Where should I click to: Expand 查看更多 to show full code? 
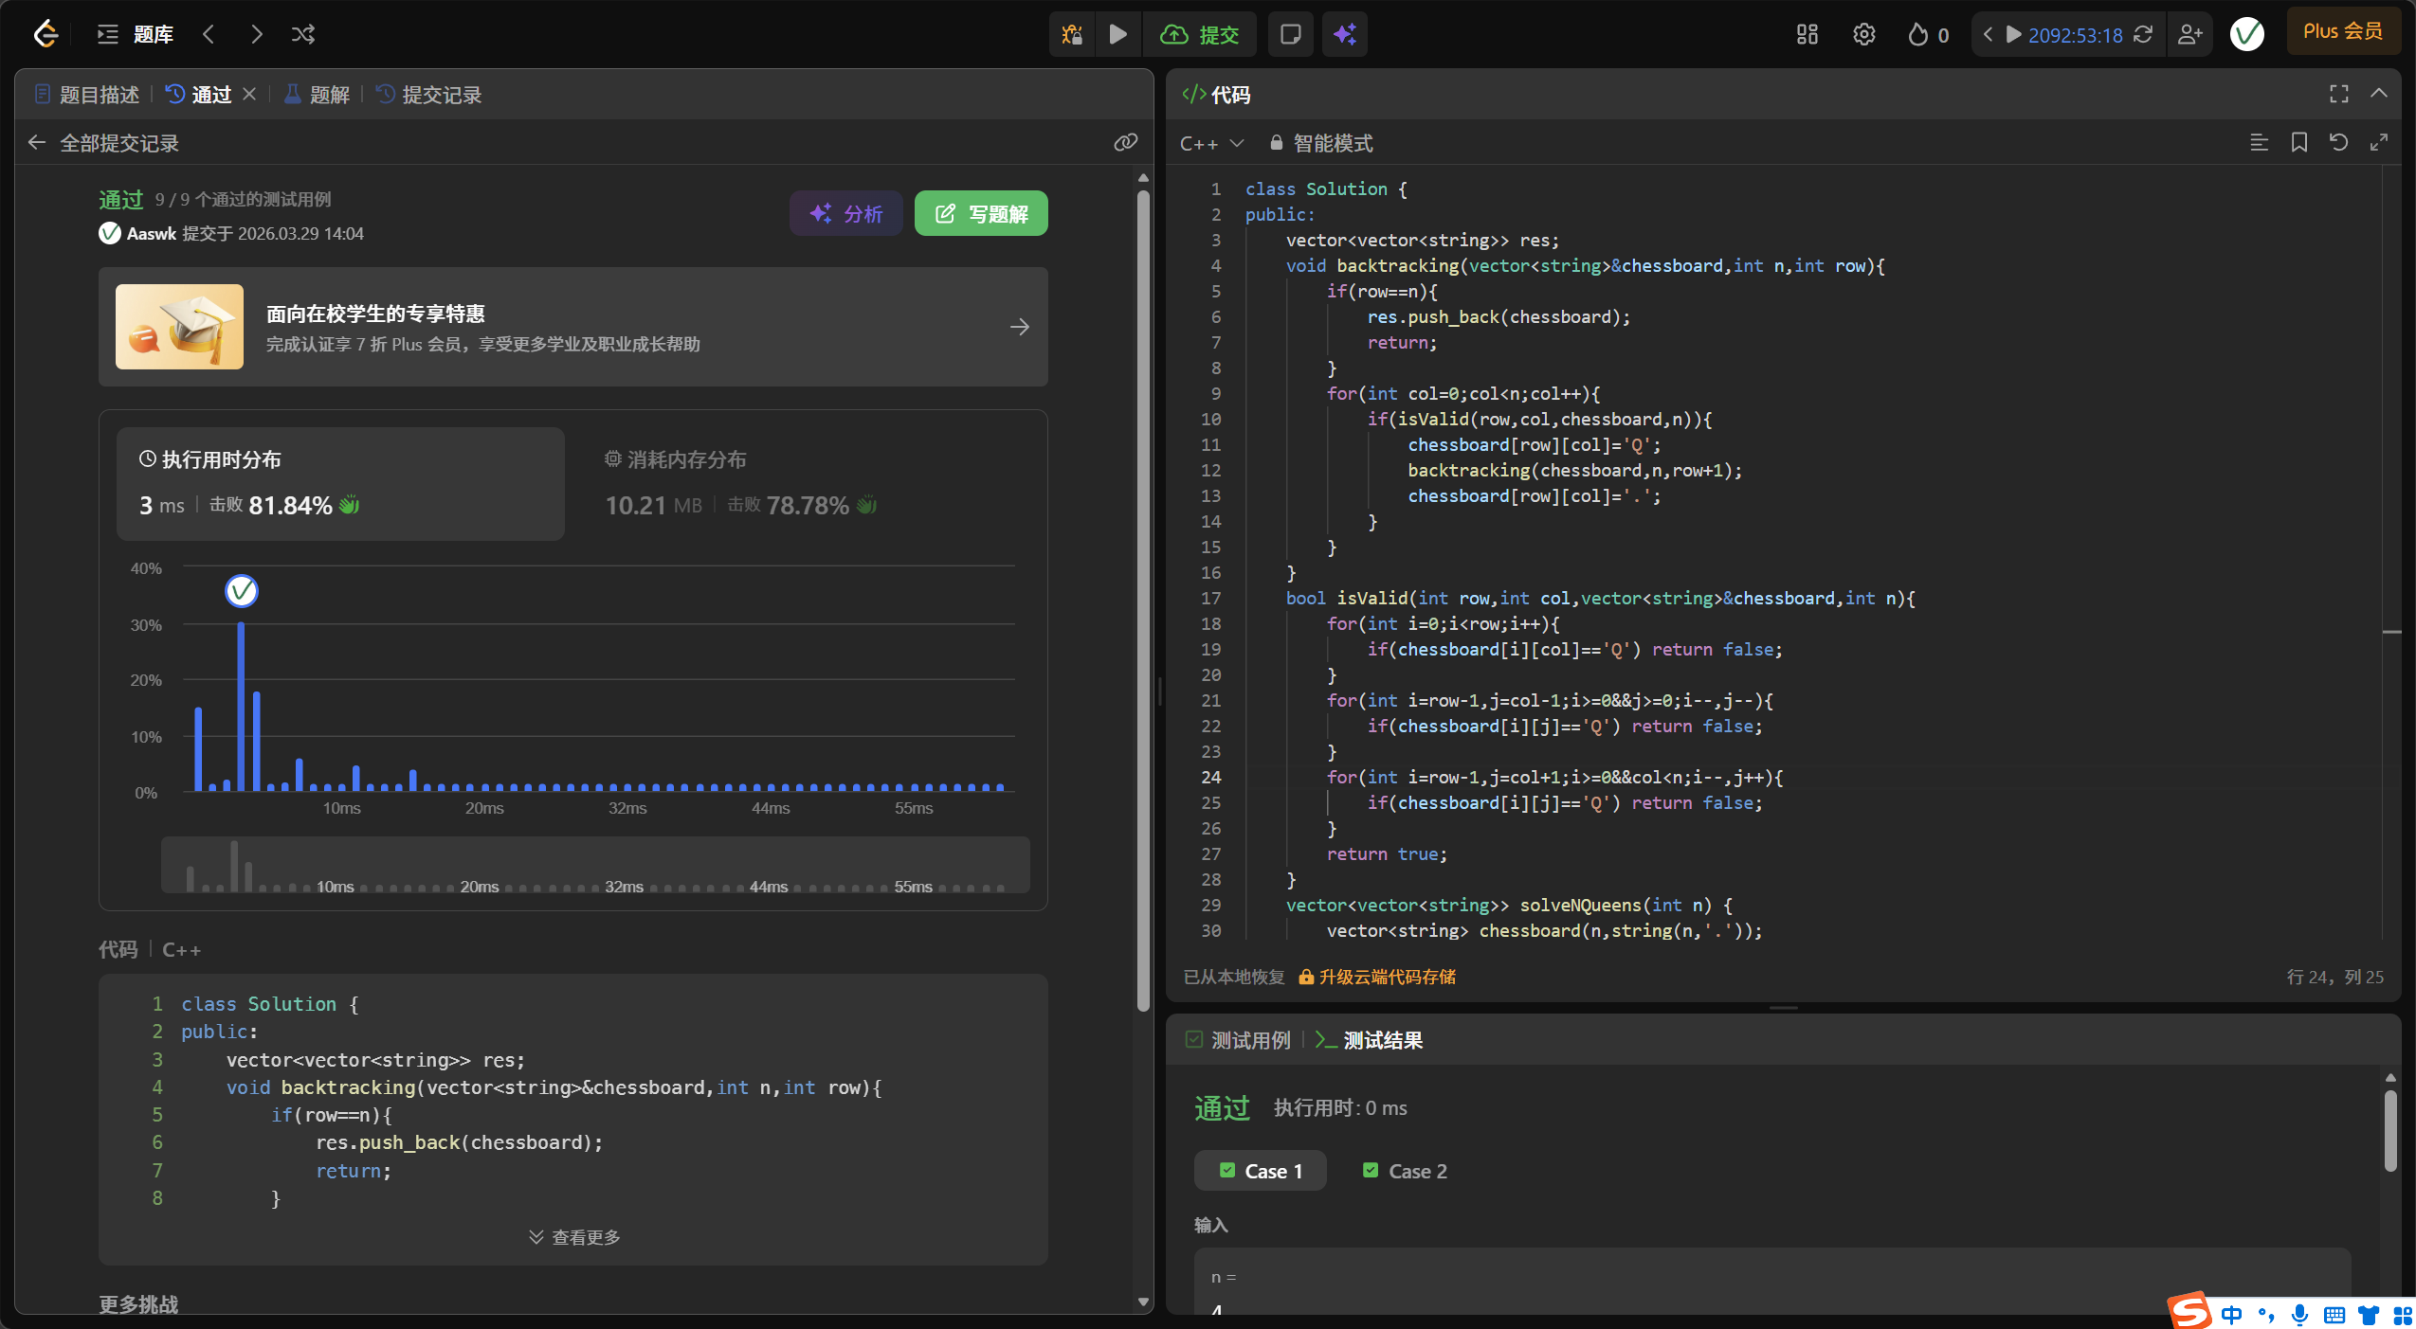point(574,1237)
